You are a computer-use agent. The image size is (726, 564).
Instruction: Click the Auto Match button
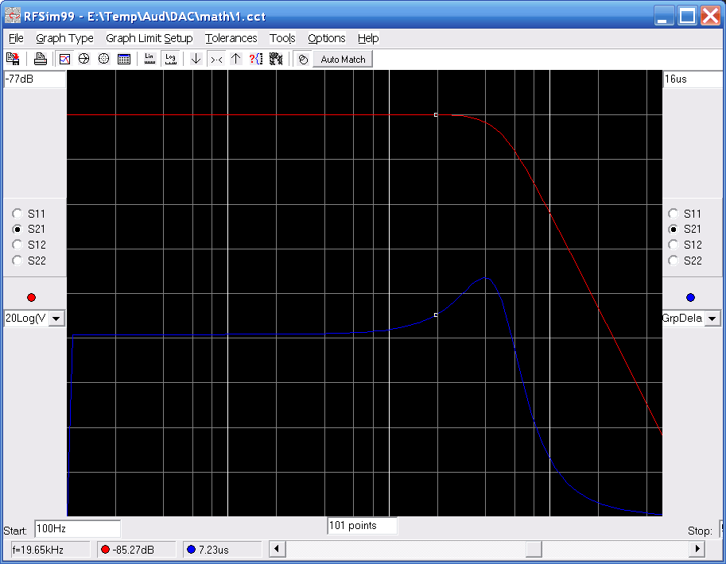pos(343,60)
